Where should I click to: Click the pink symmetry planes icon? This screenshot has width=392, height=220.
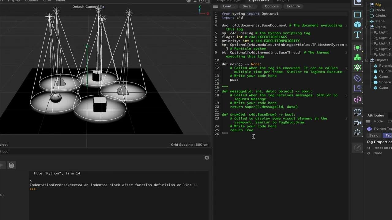point(357,99)
